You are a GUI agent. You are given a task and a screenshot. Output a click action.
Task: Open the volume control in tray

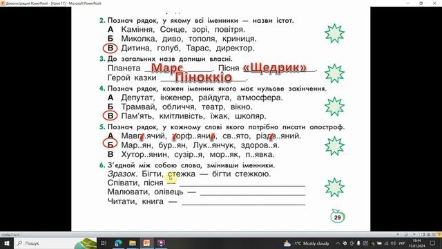(x=393, y=243)
